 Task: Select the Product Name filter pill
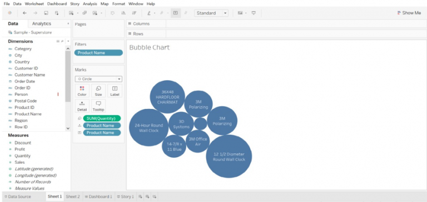98,53
